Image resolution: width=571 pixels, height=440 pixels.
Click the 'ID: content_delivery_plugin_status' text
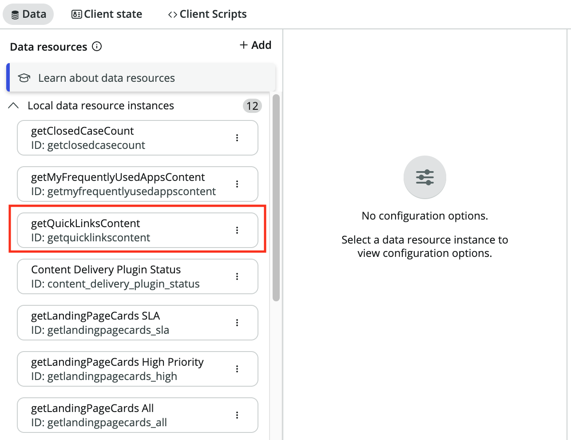tap(115, 284)
